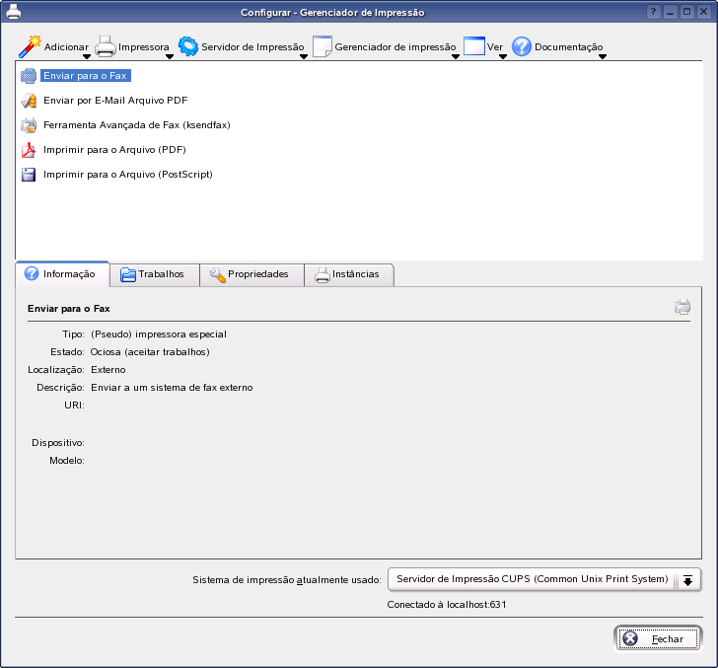Screen dimensions: 718x668
Task: Click the Modelo field label
Action: [67, 461]
